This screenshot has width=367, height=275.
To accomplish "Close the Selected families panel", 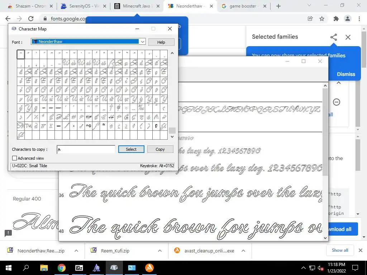I will point(348,37).
